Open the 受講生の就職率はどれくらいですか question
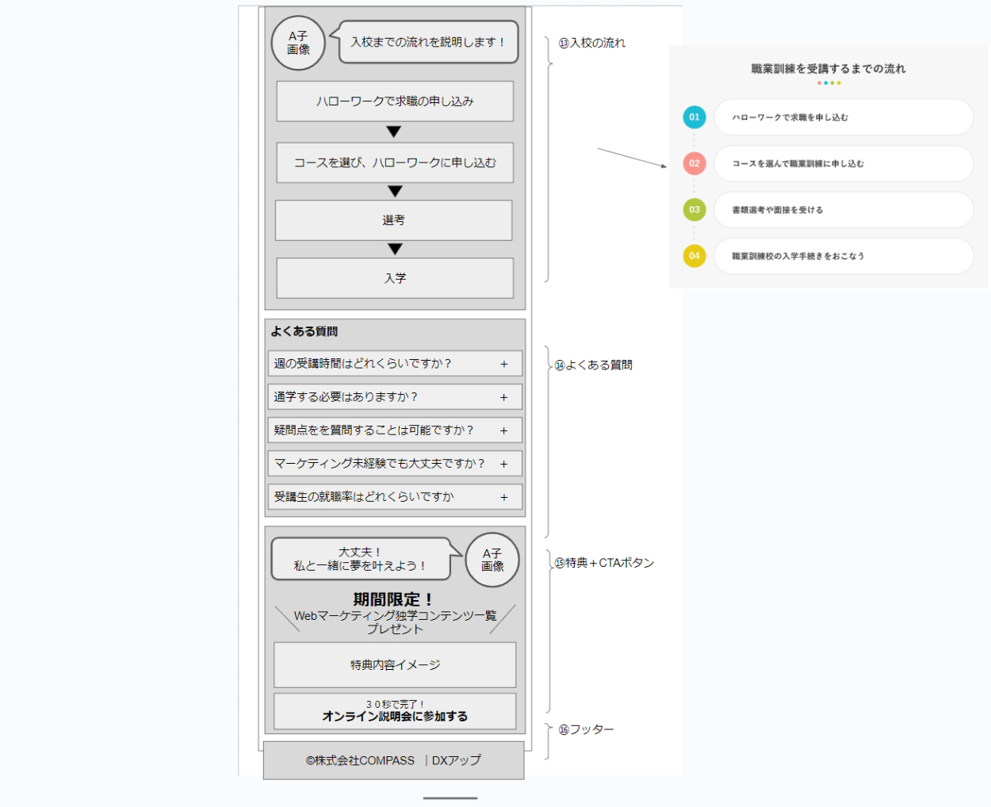The width and height of the screenshot is (991, 807). [x=503, y=497]
